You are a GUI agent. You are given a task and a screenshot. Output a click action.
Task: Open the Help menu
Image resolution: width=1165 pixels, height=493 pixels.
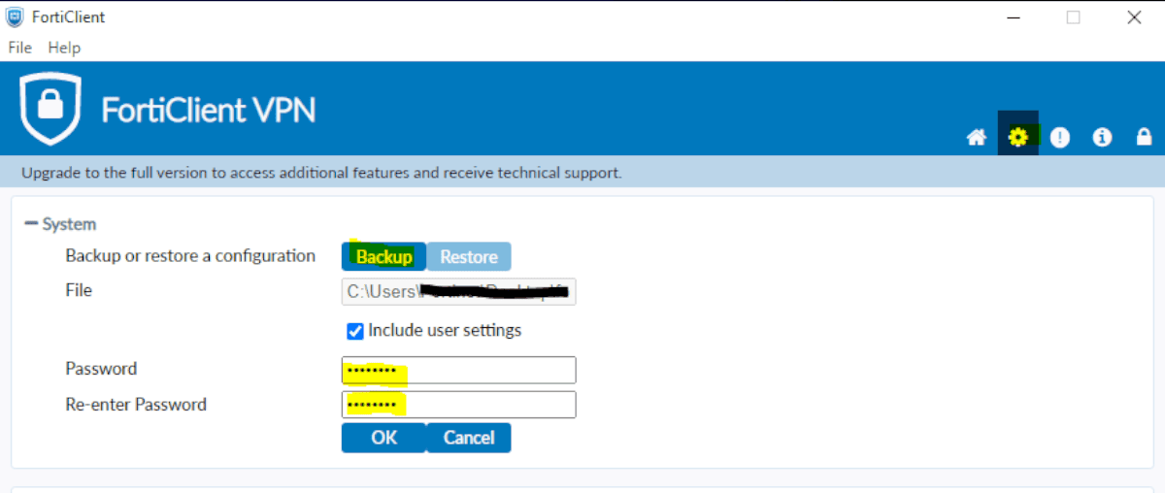coord(64,48)
